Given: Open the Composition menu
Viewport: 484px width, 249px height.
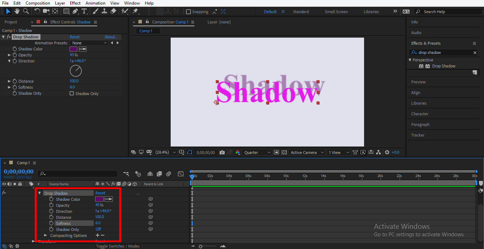Looking at the screenshot, I should (x=38, y=3).
